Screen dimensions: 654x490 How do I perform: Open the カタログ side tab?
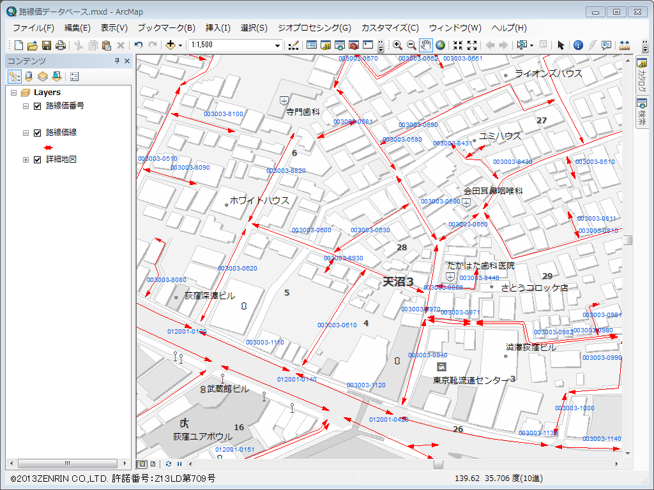point(641,76)
